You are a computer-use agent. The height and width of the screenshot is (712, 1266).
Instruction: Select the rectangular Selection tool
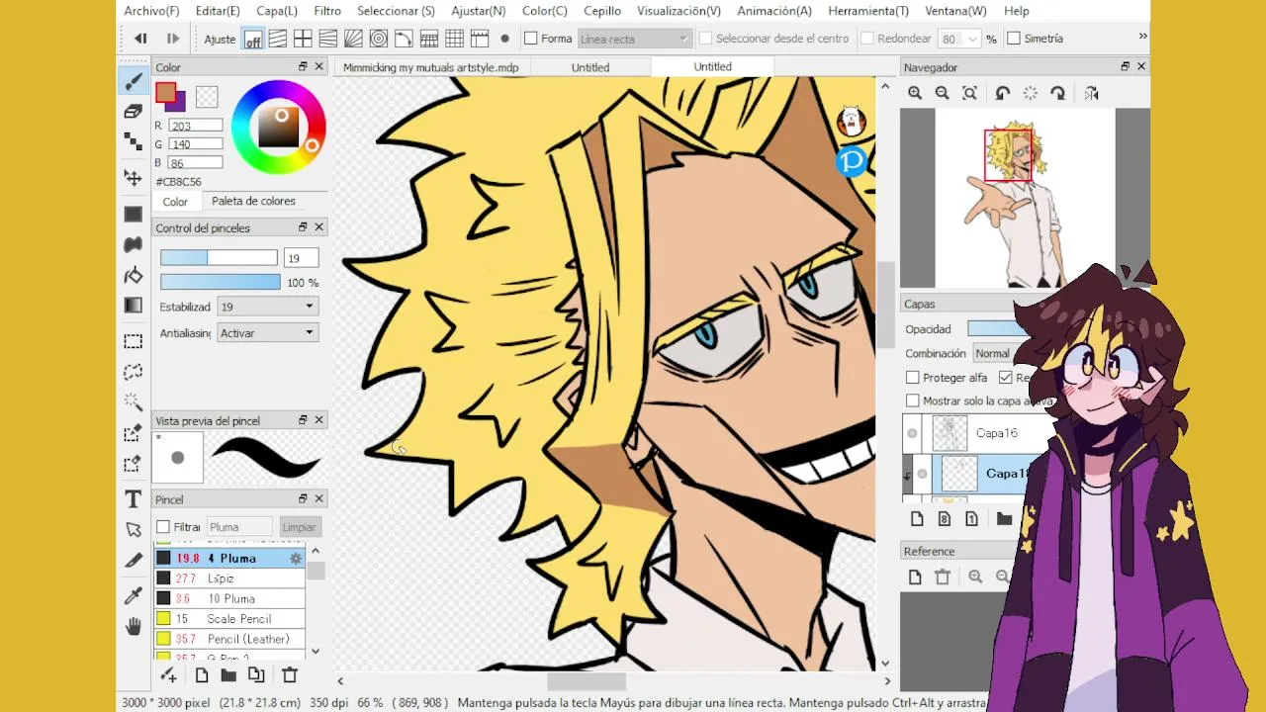click(134, 341)
